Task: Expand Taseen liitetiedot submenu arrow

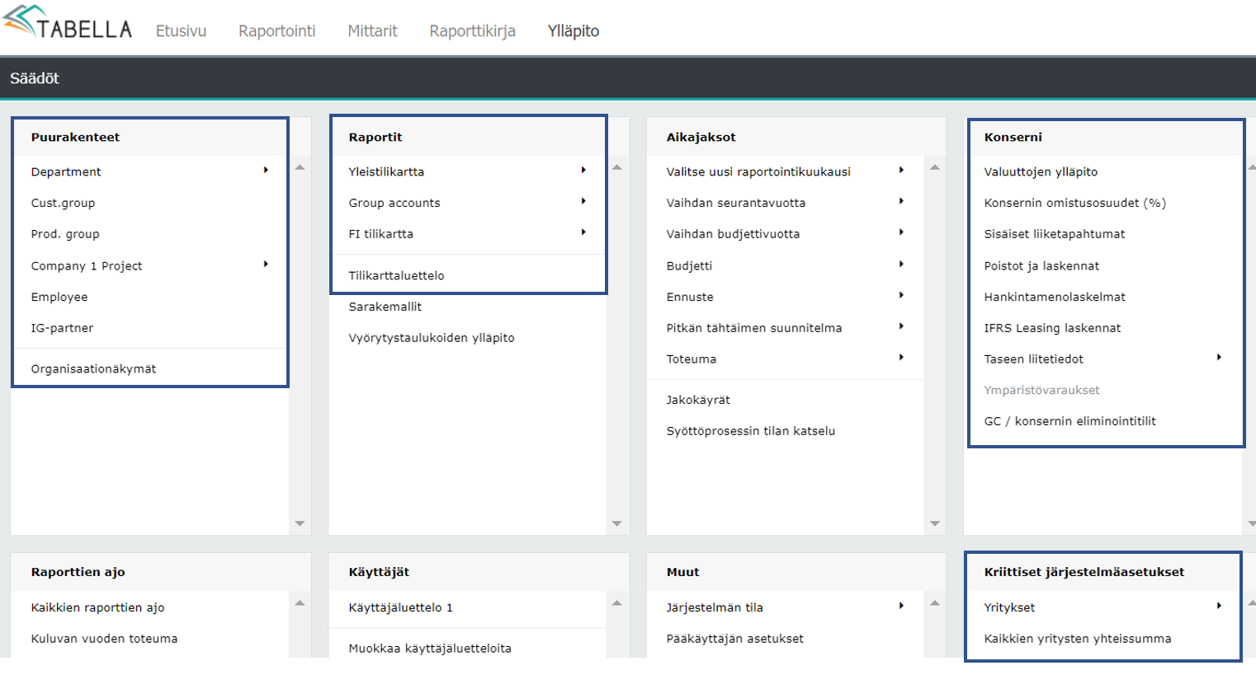Action: tap(1219, 358)
